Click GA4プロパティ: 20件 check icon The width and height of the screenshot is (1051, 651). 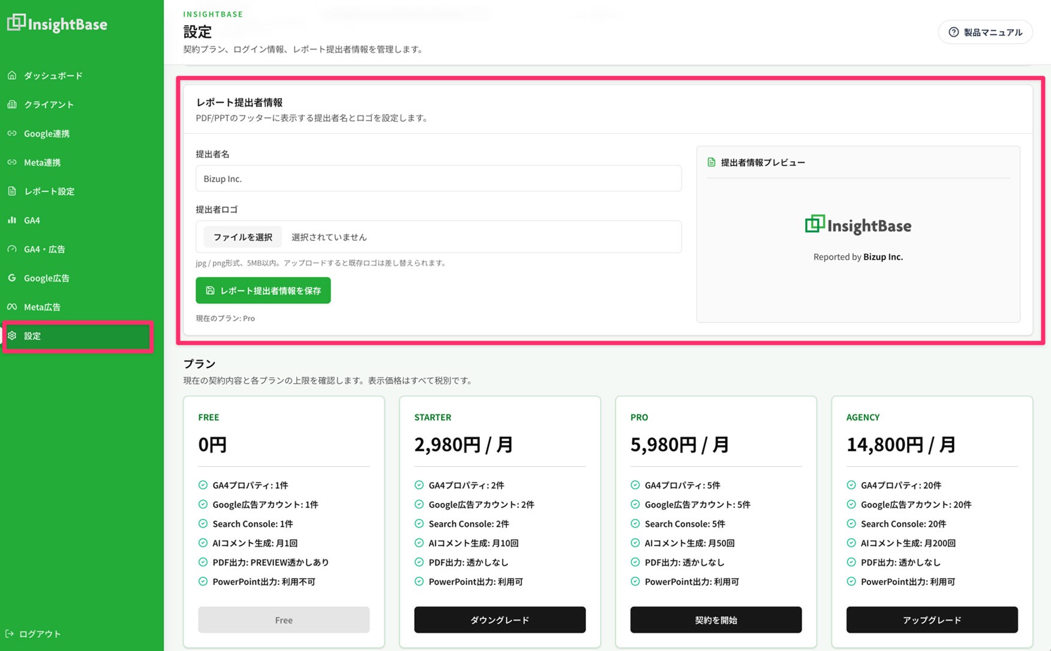pos(851,485)
